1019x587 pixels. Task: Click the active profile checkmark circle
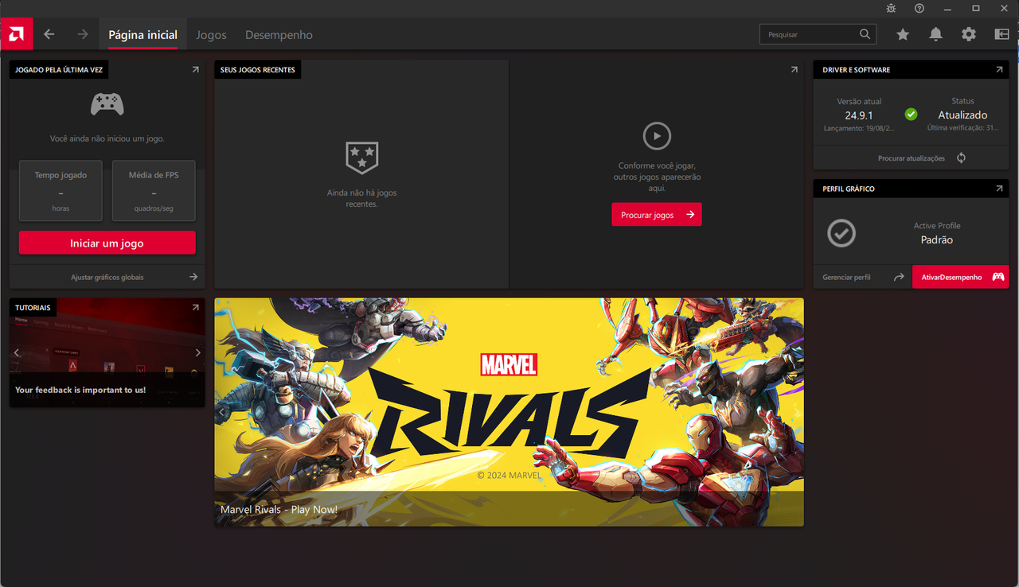tap(841, 233)
